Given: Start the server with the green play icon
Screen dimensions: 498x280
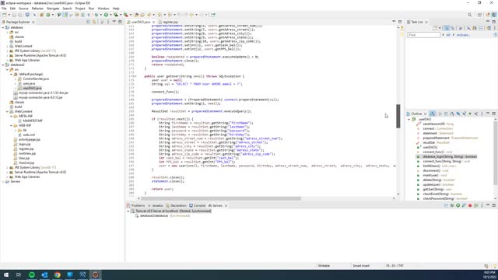Looking at the screenshot, I should point(458,205).
